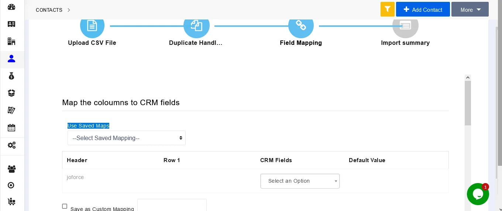Click the inner scrollbar up arrow
The width and height of the screenshot is (502, 211).
(468, 78)
